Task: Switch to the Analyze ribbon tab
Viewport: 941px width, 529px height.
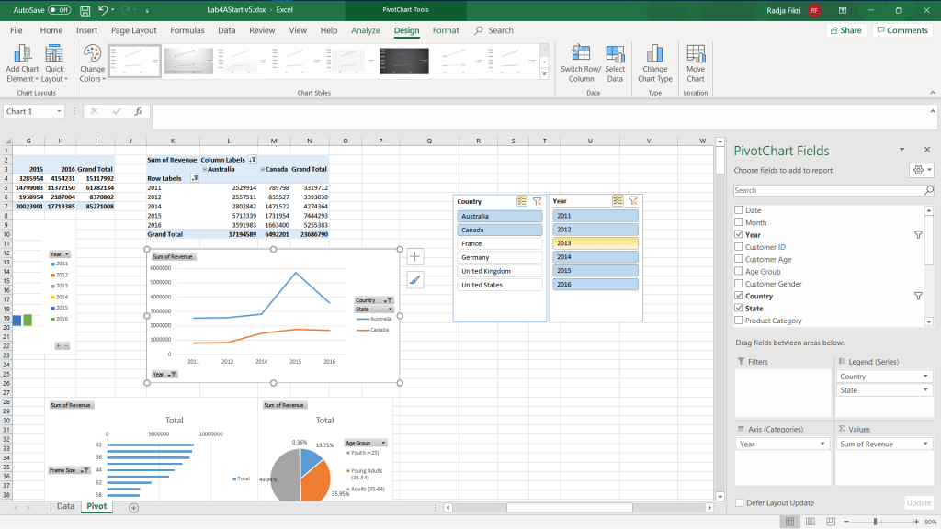Action: coord(365,30)
